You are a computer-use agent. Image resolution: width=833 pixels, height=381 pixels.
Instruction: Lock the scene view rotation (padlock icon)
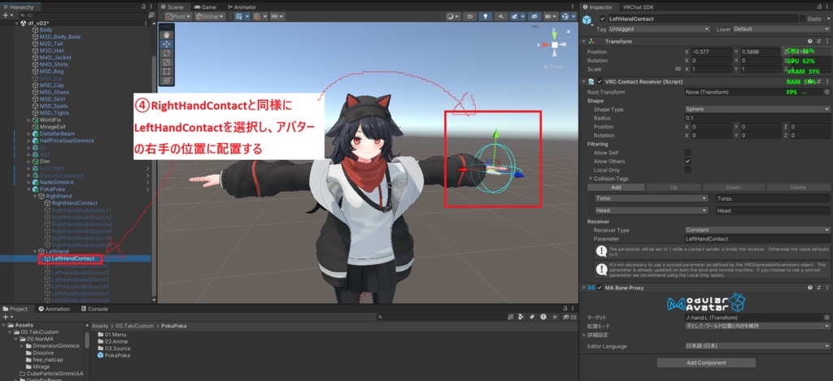tap(570, 32)
